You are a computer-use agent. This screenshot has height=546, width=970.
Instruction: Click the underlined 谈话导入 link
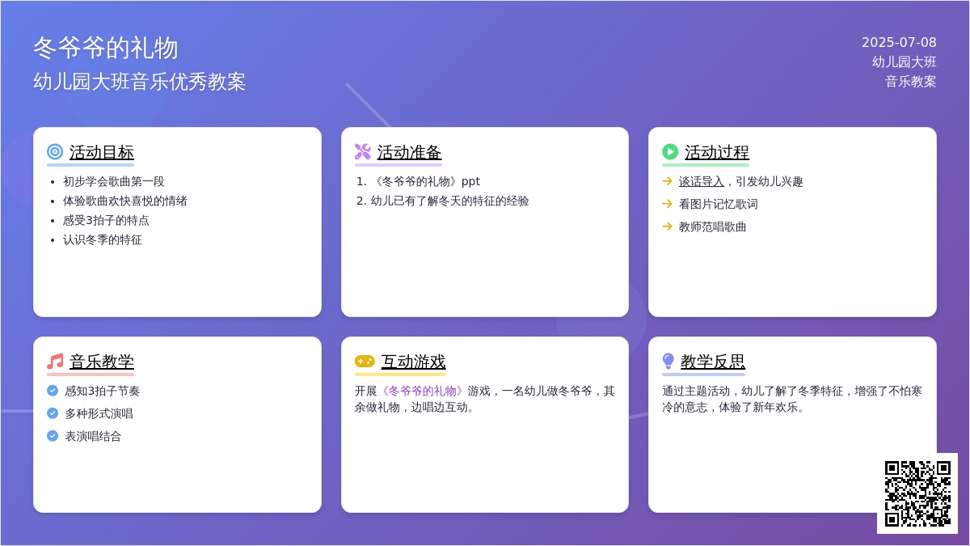point(702,181)
